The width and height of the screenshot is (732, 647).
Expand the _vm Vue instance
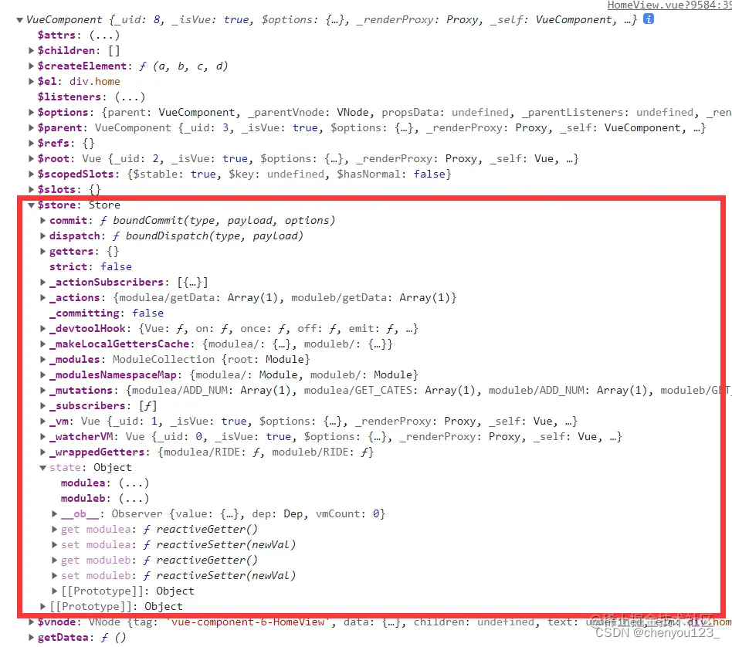(x=43, y=421)
